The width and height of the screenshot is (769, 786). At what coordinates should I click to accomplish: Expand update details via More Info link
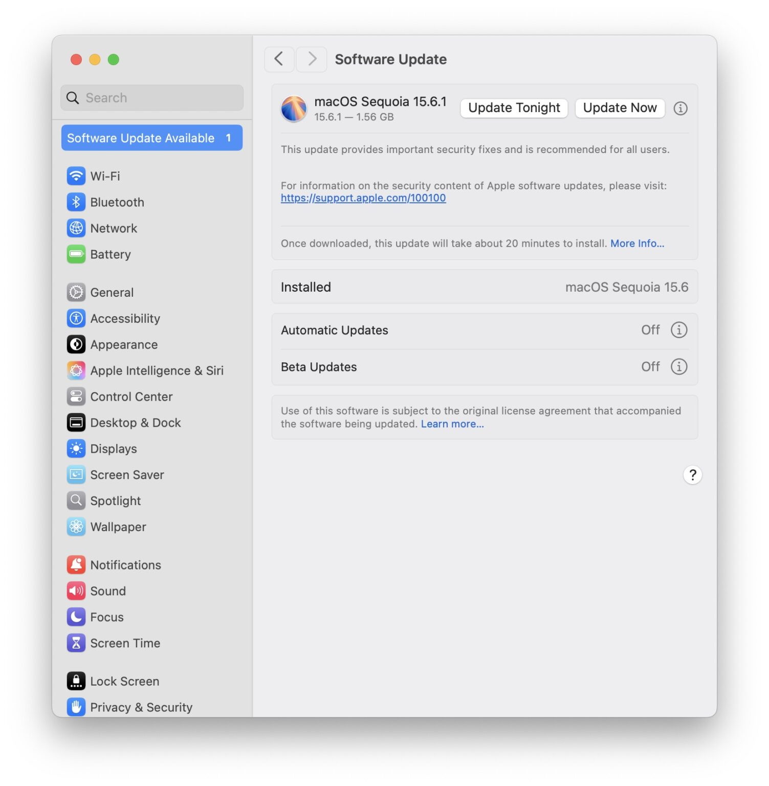tap(637, 244)
